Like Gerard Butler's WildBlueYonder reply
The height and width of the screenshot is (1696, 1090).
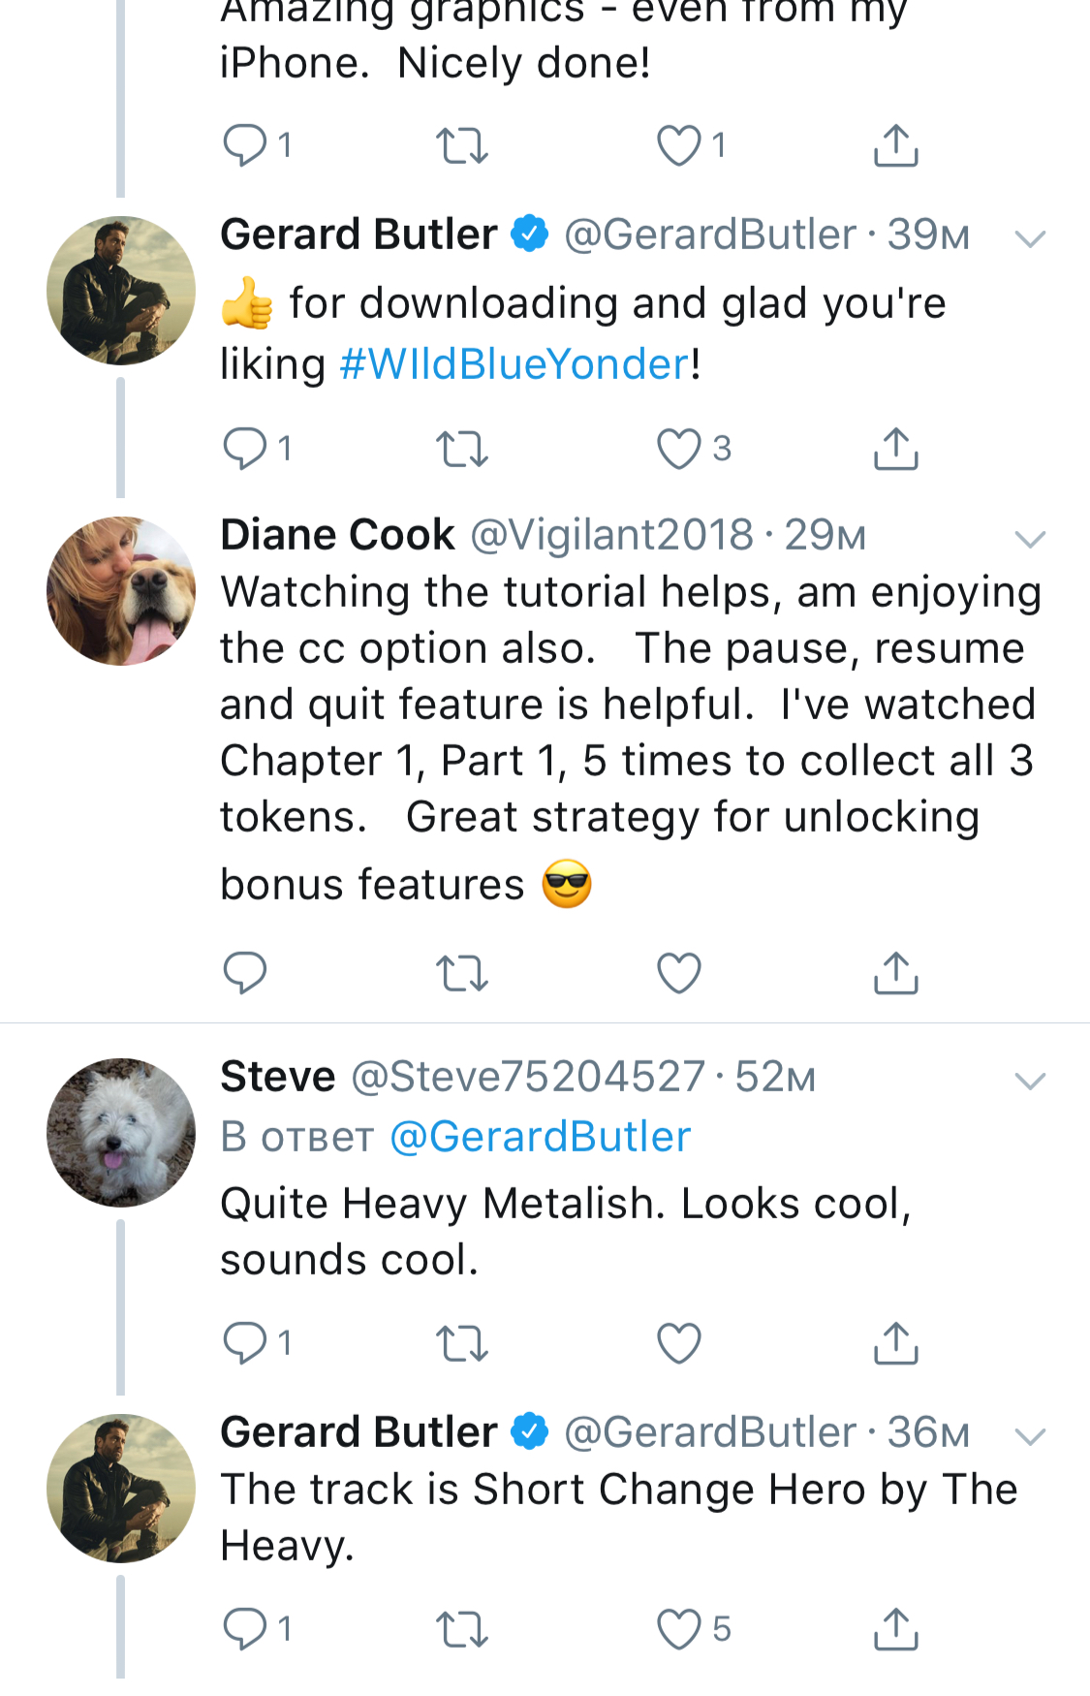click(x=679, y=449)
